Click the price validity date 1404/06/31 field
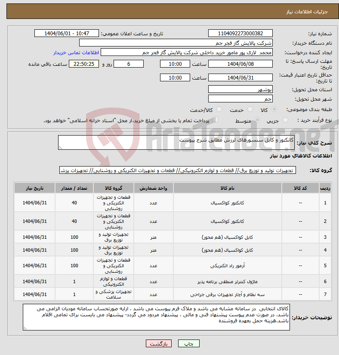The height and width of the screenshot is (355, 339). [240, 77]
